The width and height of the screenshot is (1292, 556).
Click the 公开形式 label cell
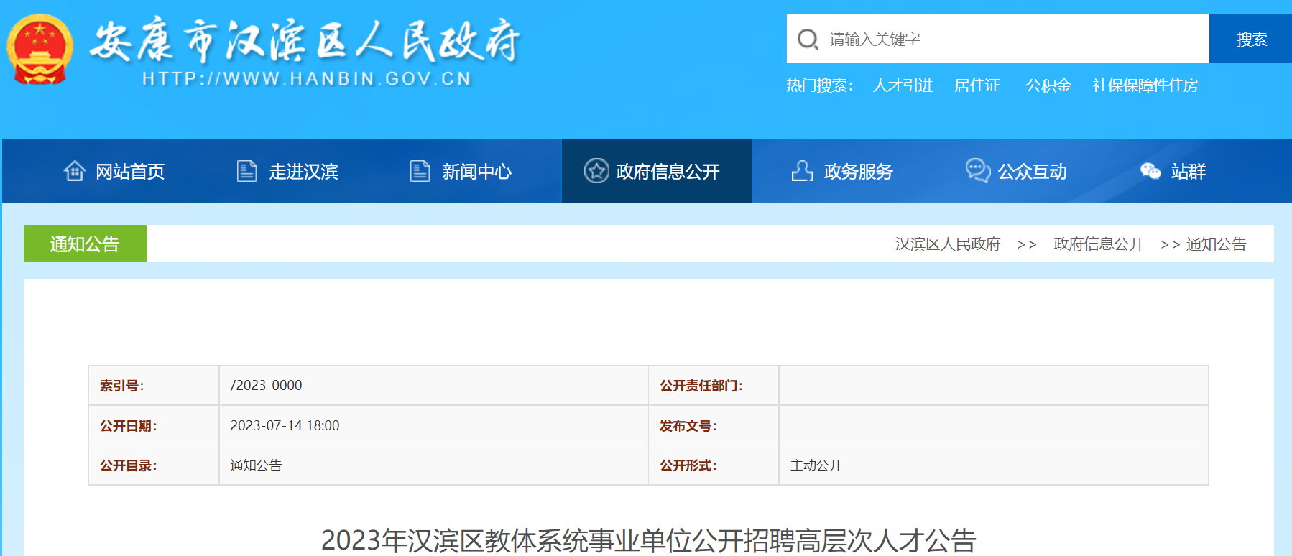(x=714, y=465)
